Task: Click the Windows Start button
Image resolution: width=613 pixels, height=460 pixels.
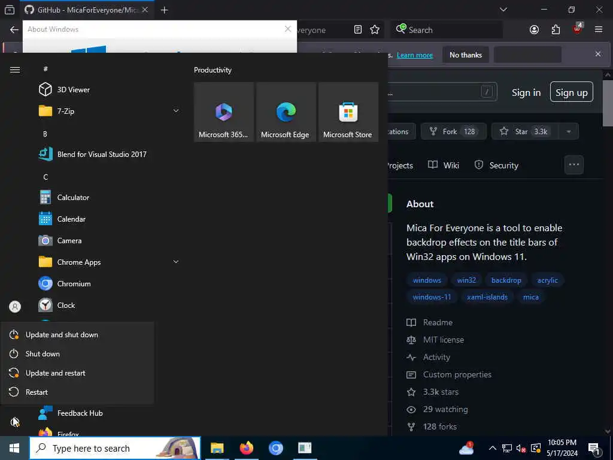Action: (14, 448)
